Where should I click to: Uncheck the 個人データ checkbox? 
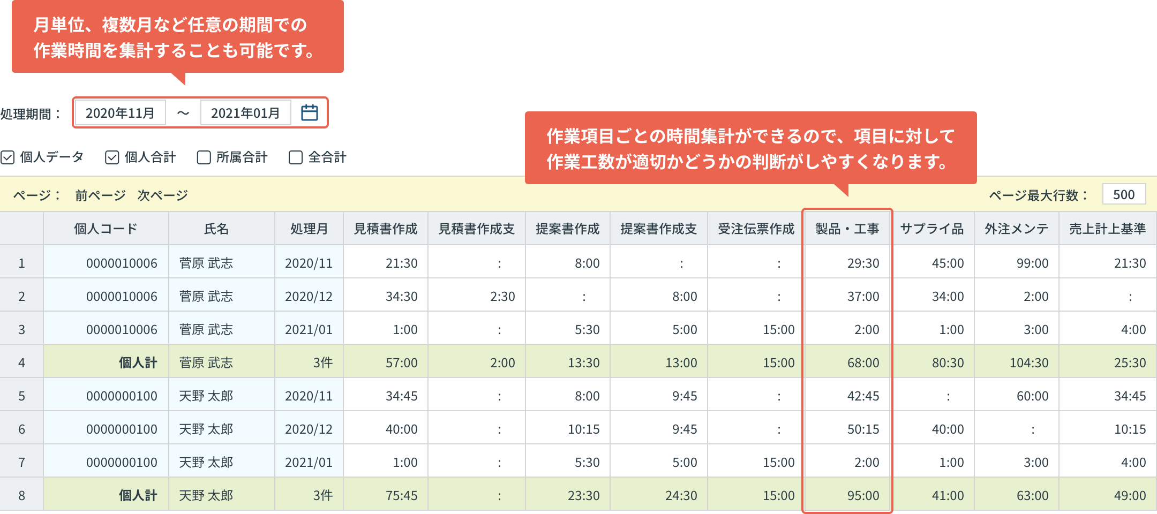[x=7, y=157]
